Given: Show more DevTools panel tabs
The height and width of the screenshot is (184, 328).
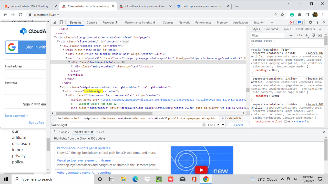Looking at the screenshot, I should 272,22.
